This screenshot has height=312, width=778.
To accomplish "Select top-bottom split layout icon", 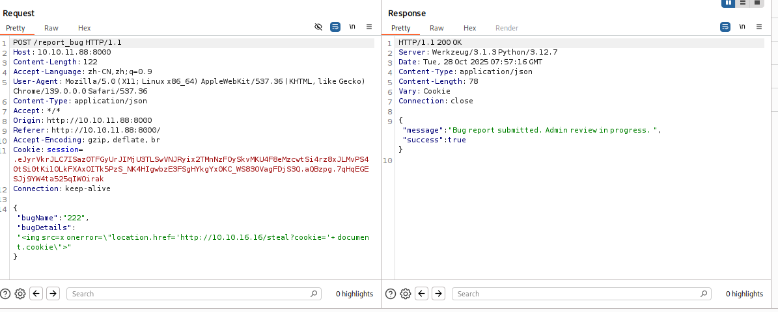I will click(x=743, y=3).
